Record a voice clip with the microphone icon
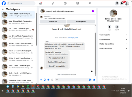The height and width of the screenshot is (97, 132). [x=41, y=80]
